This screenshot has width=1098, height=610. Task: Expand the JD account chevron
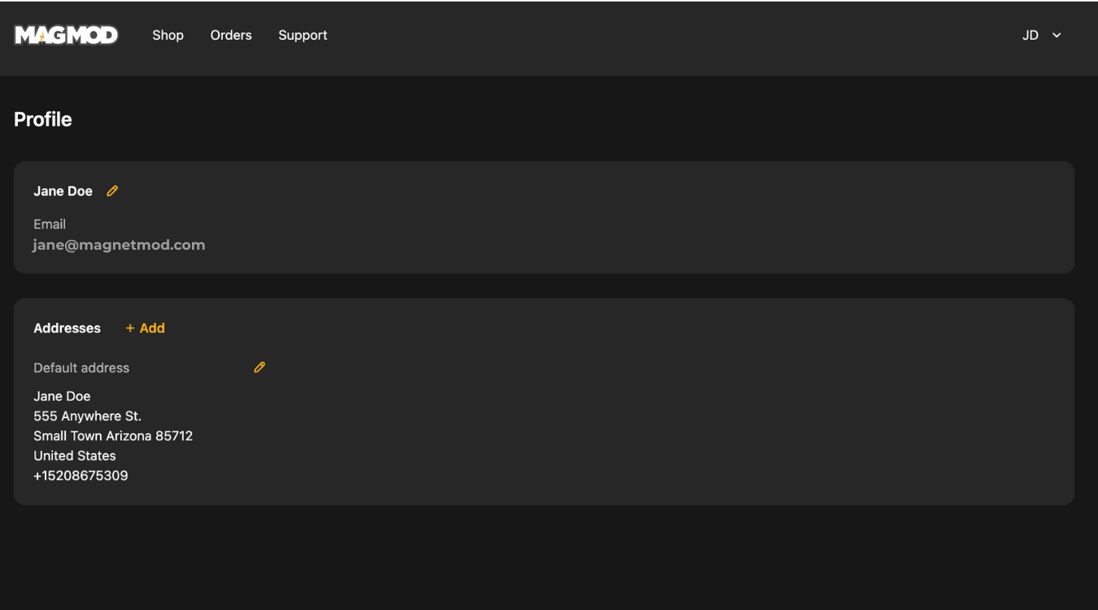tap(1057, 35)
